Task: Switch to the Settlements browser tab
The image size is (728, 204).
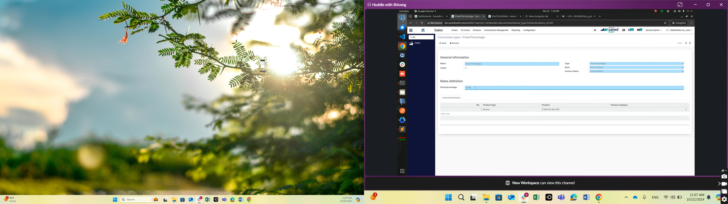Action: click(x=430, y=16)
